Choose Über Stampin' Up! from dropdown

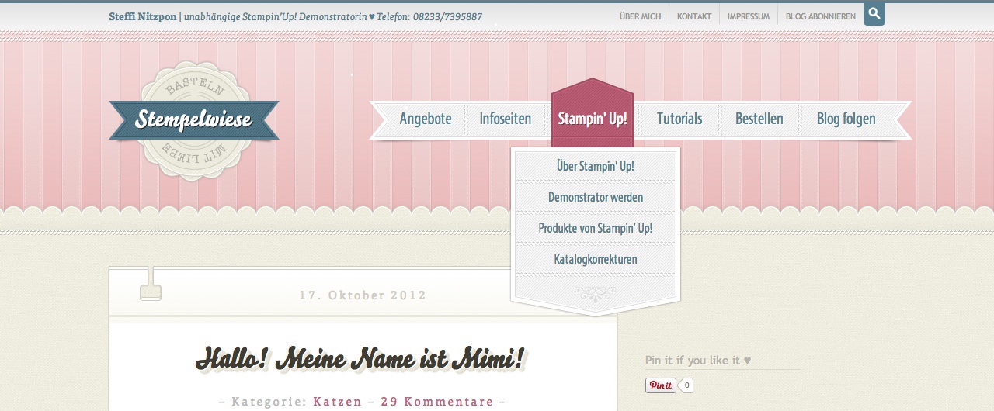coord(596,166)
